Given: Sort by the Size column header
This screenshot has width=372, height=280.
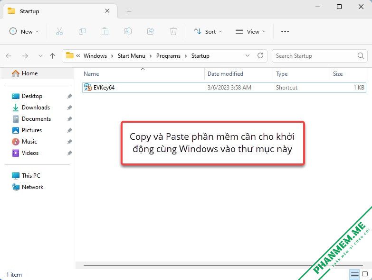Looking at the screenshot, I should (348, 74).
